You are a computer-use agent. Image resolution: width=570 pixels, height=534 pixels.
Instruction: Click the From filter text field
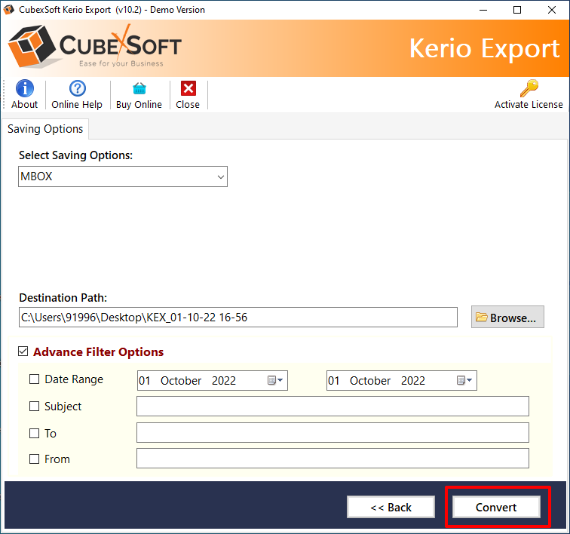click(x=332, y=459)
